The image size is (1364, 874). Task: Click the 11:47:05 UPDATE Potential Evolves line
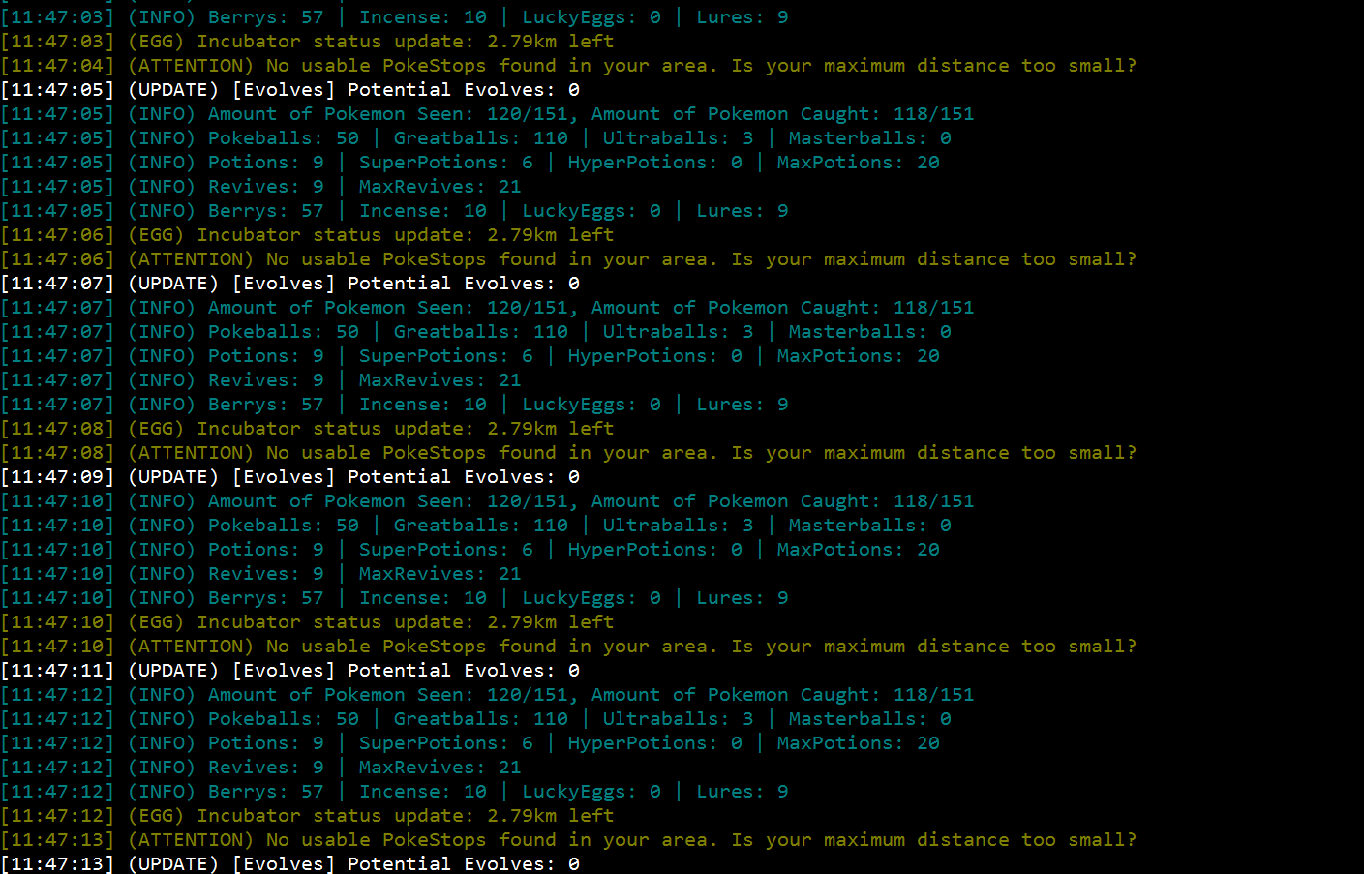290,90
